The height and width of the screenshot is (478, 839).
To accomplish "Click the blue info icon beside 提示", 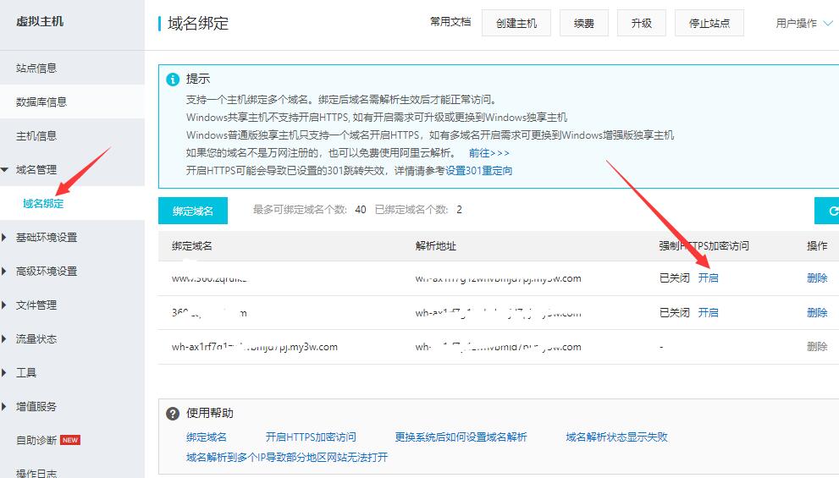I will click(x=173, y=80).
